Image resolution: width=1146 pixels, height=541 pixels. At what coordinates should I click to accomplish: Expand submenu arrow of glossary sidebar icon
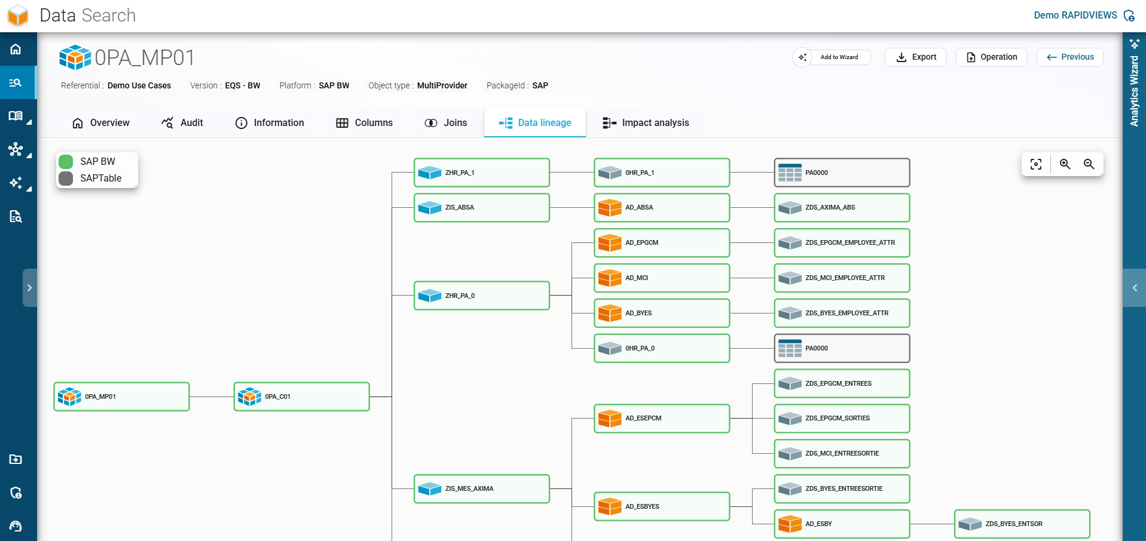(x=29, y=122)
